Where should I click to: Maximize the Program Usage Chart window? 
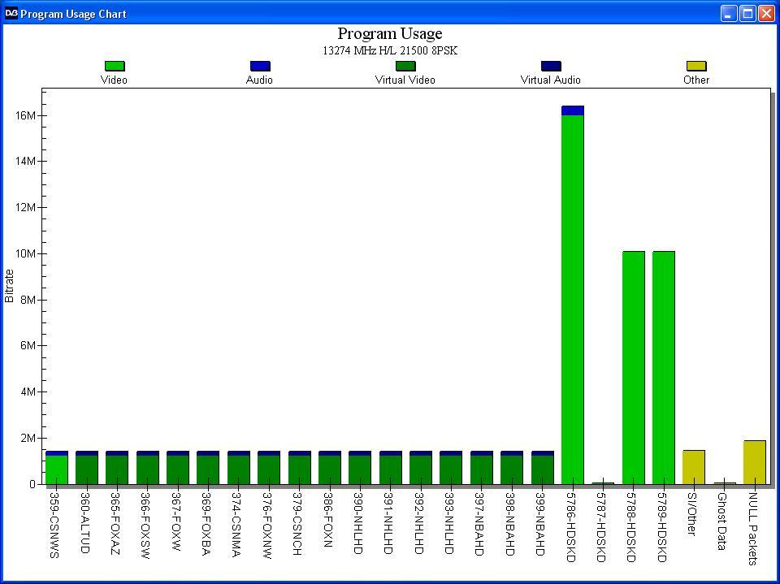747,14
